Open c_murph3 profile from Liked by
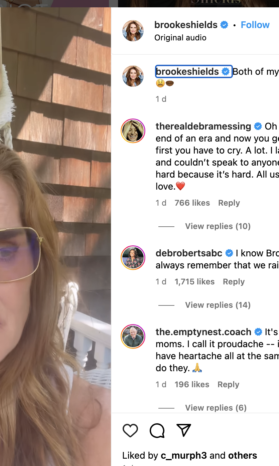279x466 pixels. pos(184,456)
